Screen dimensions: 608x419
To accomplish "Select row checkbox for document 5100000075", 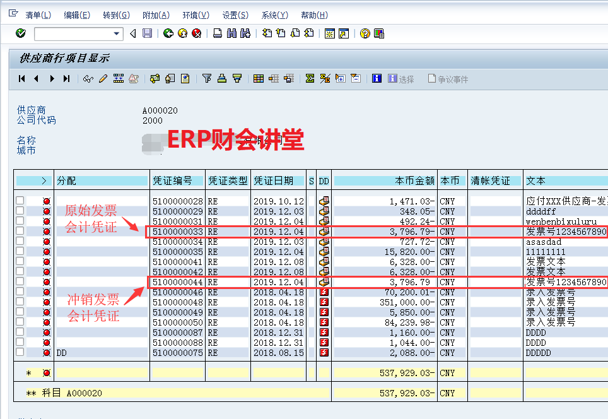I will 20,352.
